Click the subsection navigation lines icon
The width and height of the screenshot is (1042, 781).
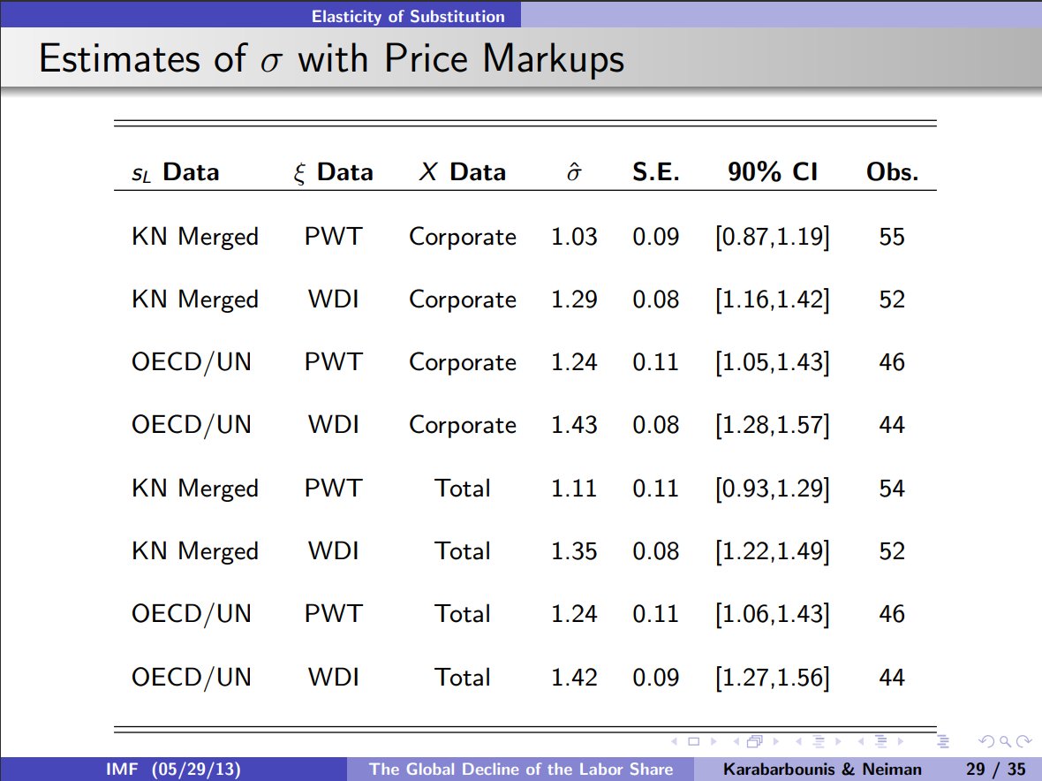(819, 741)
